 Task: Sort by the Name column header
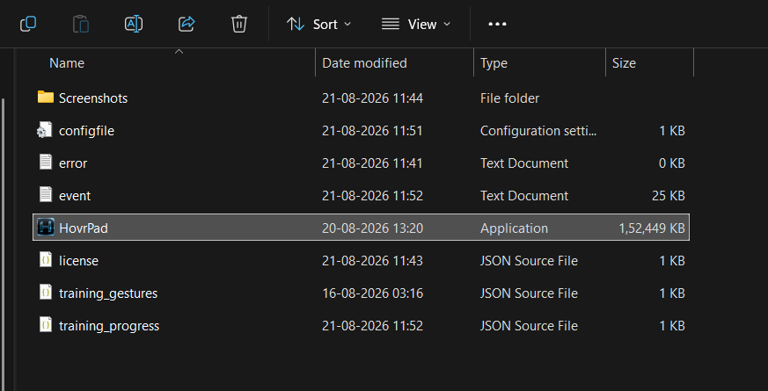(x=67, y=63)
